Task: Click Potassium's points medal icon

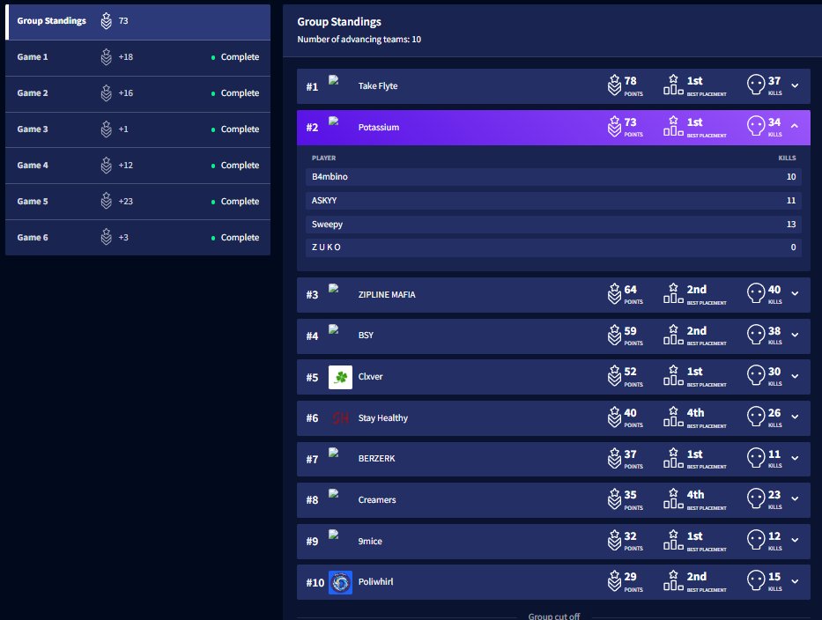Action: pyautogui.click(x=614, y=126)
